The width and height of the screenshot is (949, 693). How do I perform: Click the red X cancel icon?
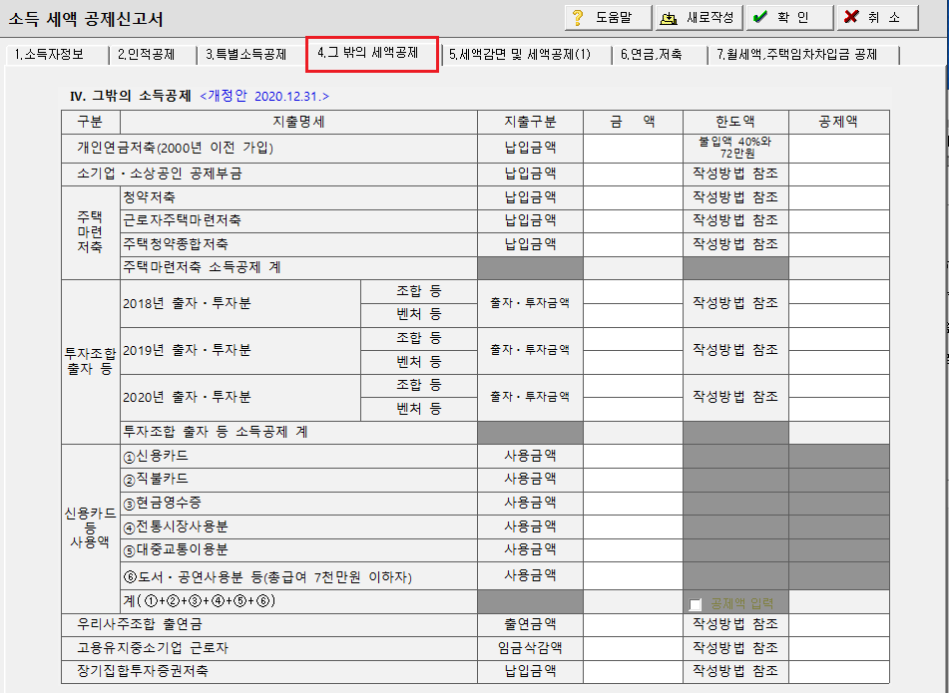[851, 17]
